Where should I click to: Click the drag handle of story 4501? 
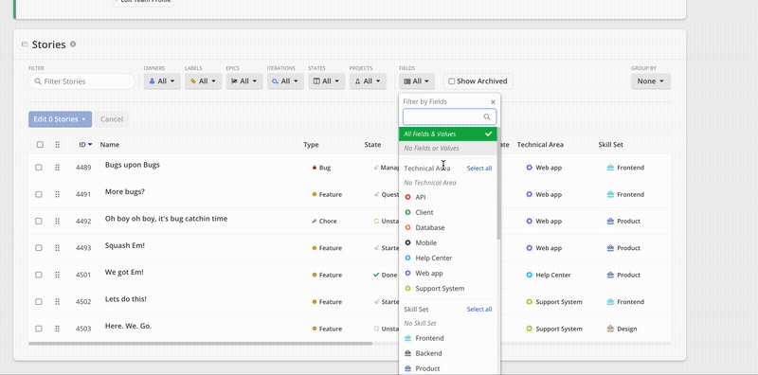(x=57, y=275)
